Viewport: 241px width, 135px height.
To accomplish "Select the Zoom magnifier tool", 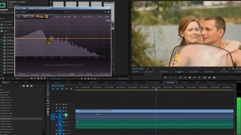I will pyautogui.click(x=48, y=114).
